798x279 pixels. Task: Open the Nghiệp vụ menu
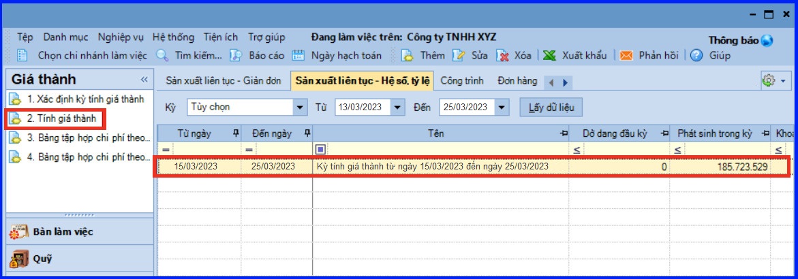(121, 37)
